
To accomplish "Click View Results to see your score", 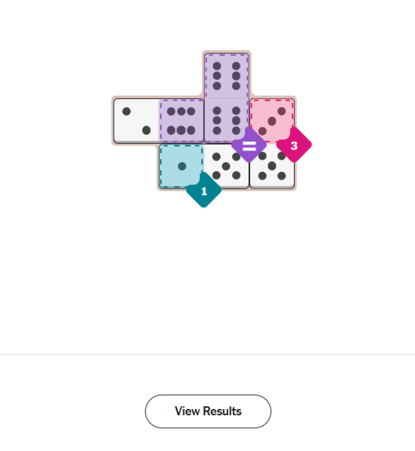I will coord(207,411).
